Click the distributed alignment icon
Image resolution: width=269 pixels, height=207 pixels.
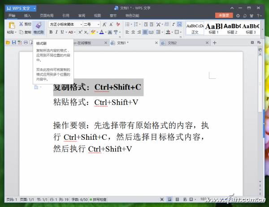pyautogui.click(x=151, y=32)
